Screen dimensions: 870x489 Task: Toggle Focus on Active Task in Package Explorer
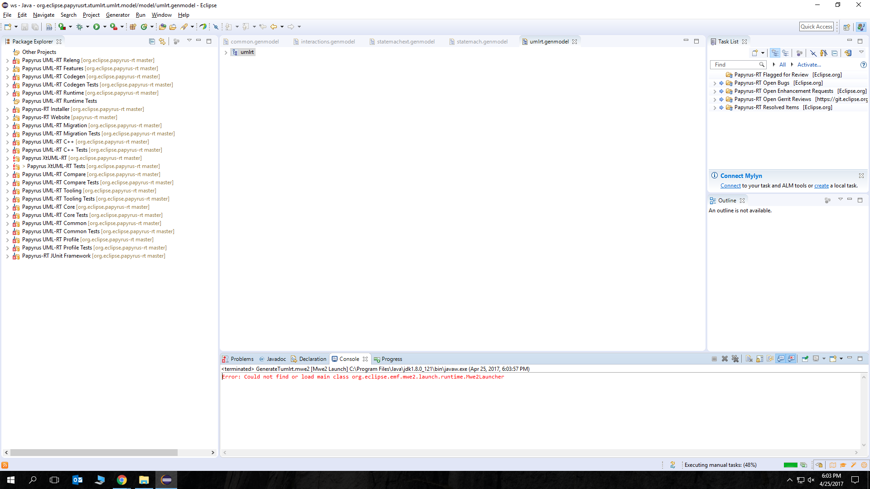(x=176, y=41)
